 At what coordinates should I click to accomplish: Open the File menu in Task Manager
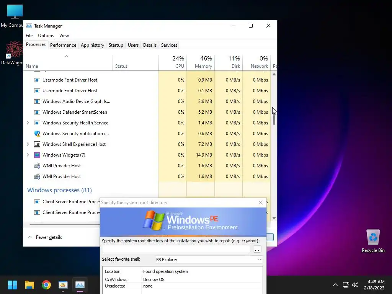pyautogui.click(x=29, y=36)
